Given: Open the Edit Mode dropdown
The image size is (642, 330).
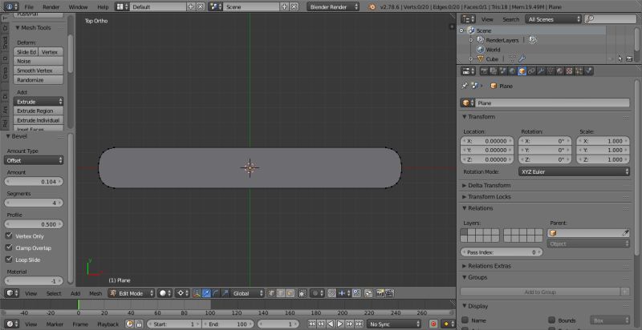Looking at the screenshot, I should [132, 293].
